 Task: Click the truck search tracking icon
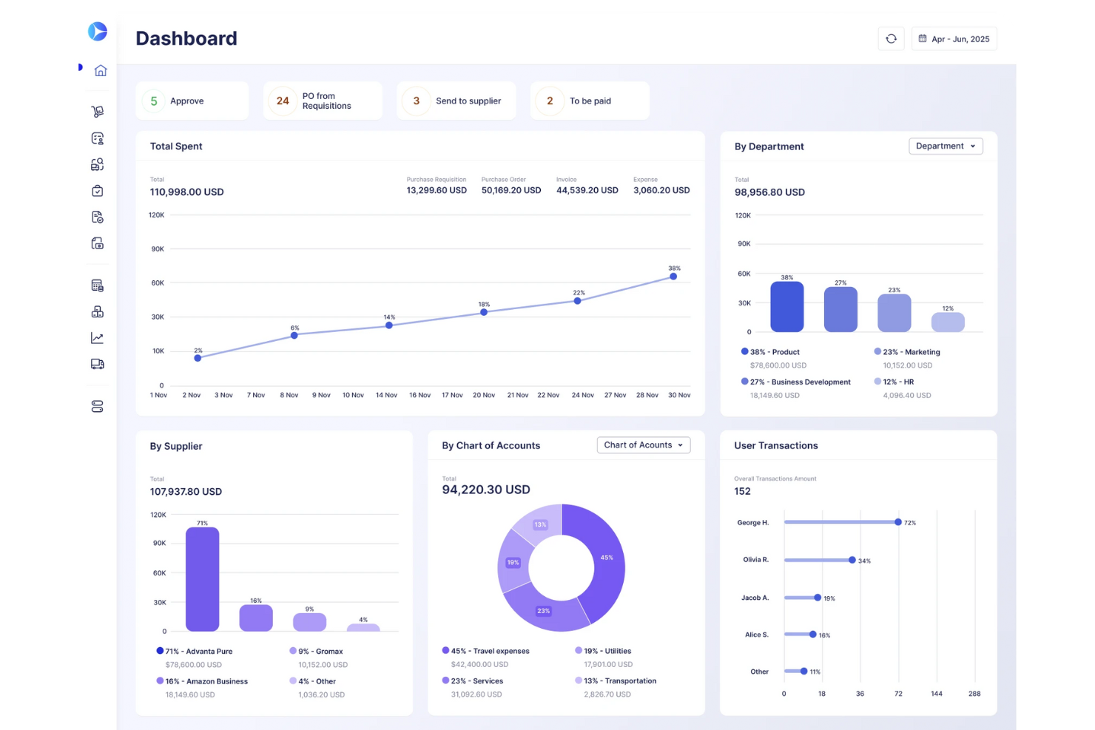(x=97, y=164)
